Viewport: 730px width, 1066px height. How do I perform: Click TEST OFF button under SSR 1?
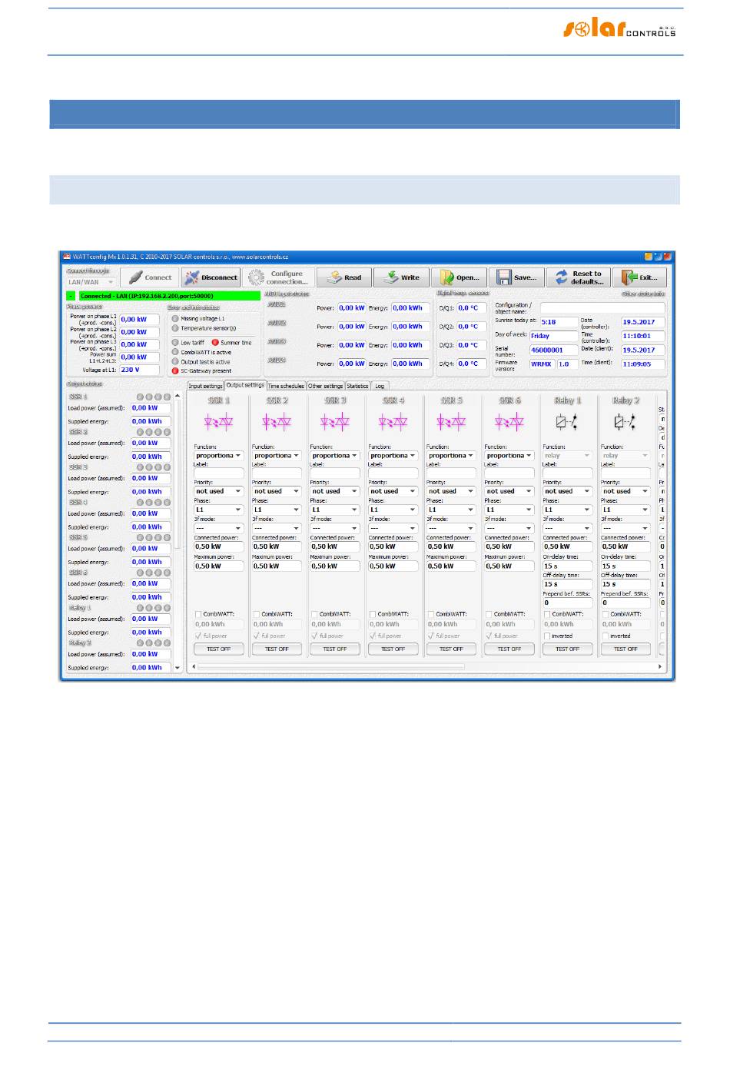(x=219, y=649)
